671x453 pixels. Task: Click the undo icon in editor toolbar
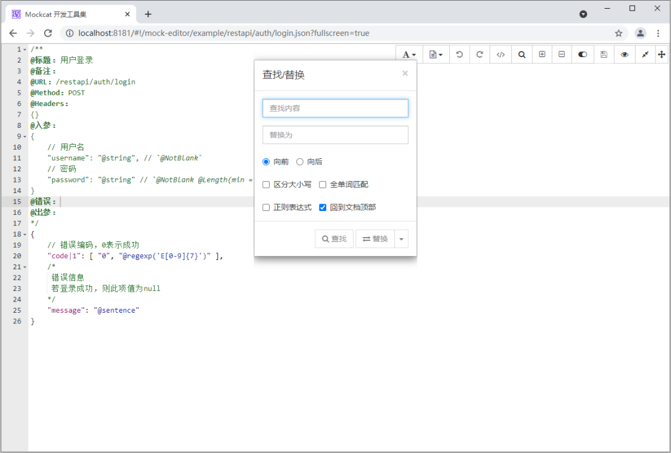click(459, 55)
